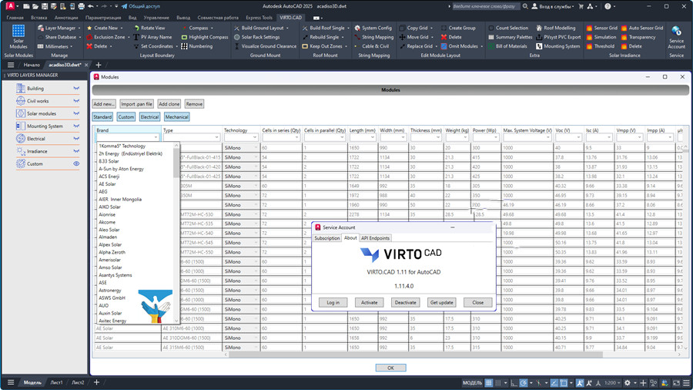Switch to the Subscription tab
The width and height of the screenshot is (693, 390).
pyautogui.click(x=327, y=238)
